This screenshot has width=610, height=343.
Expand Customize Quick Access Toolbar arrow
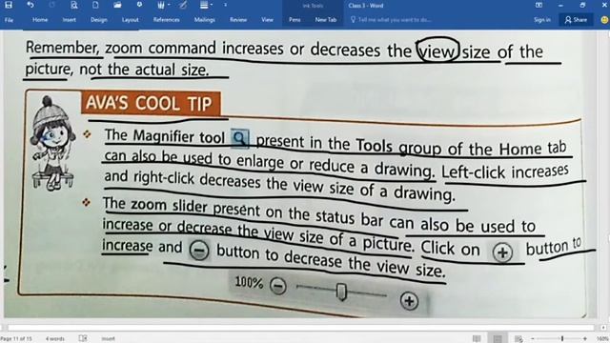pyautogui.click(x=225, y=5)
